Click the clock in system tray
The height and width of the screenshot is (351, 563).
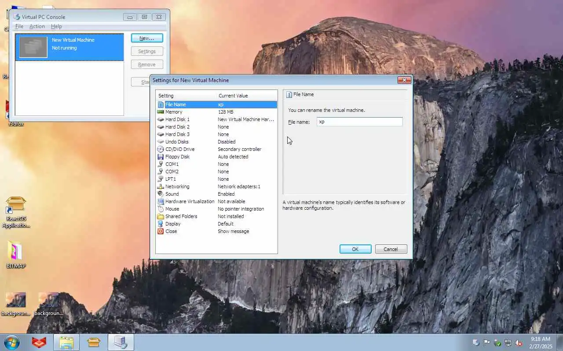541,343
